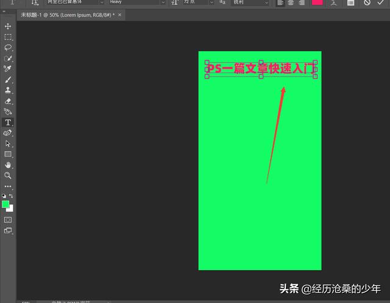Click bottom-center text bounding box handle
This screenshot has height=303, width=390.
[261, 76]
